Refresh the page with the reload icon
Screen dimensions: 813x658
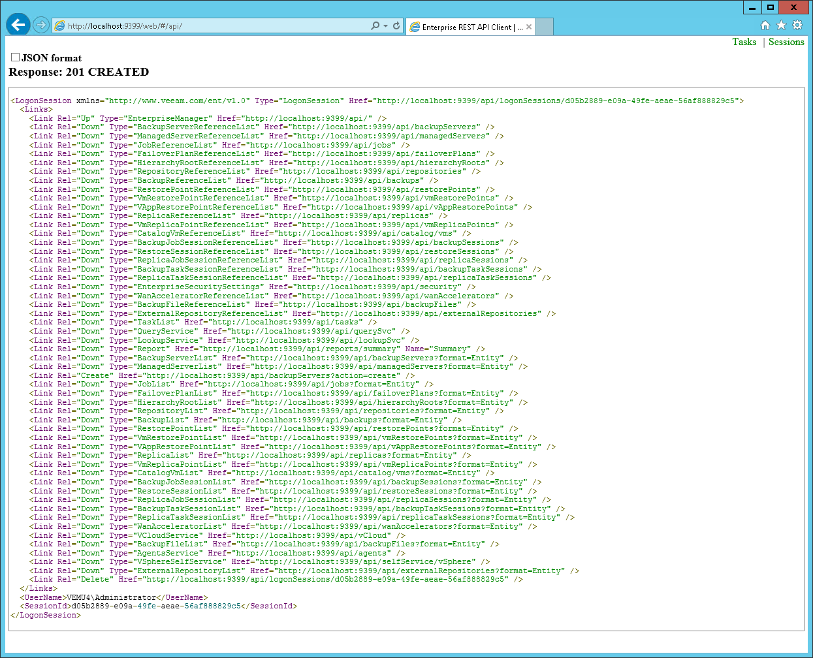tap(396, 26)
